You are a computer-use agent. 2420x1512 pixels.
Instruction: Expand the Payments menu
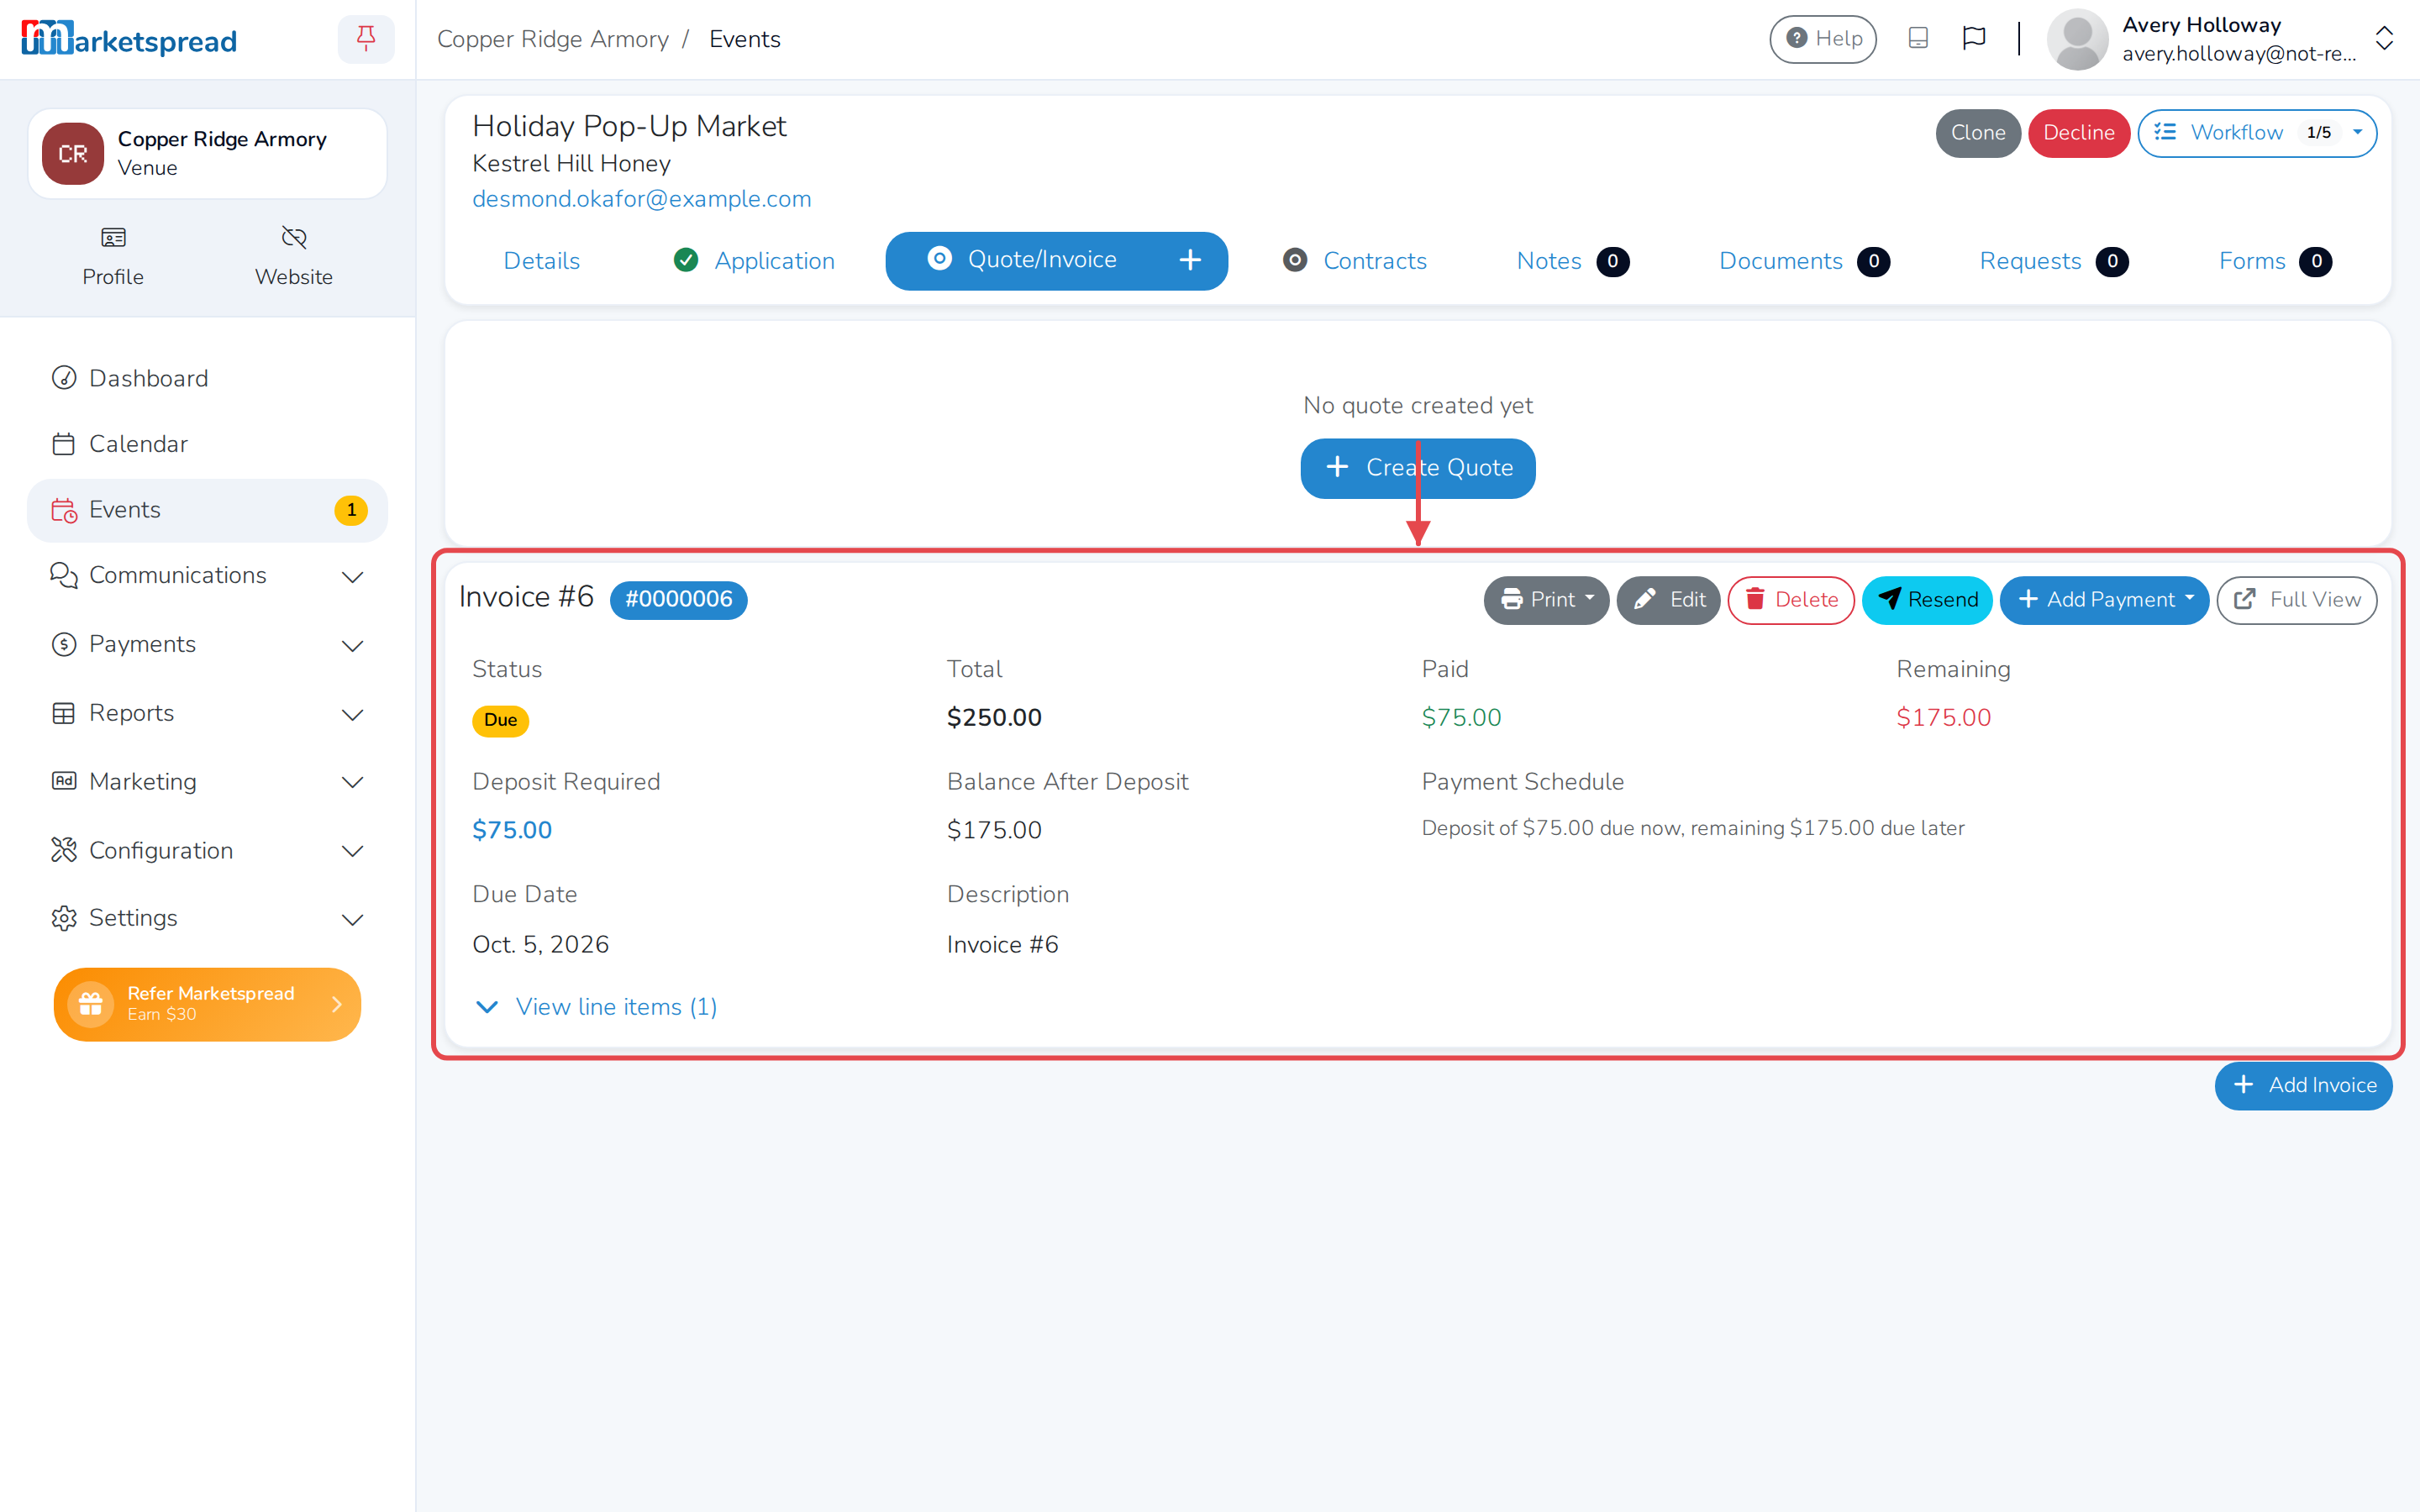coord(207,645)
